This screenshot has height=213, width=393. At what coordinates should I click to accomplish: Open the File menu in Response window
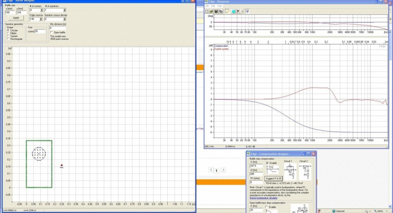(207, 6)
